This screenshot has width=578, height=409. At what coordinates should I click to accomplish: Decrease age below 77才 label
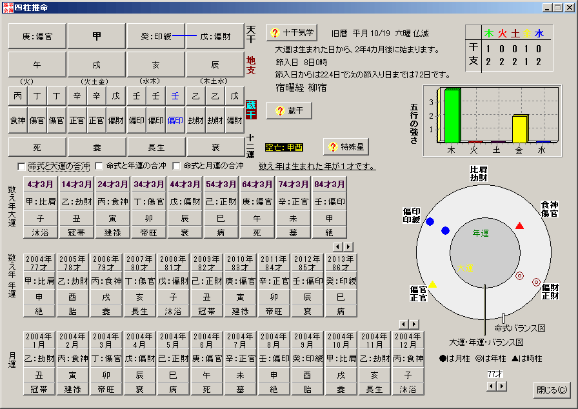[x=491, y=386]
